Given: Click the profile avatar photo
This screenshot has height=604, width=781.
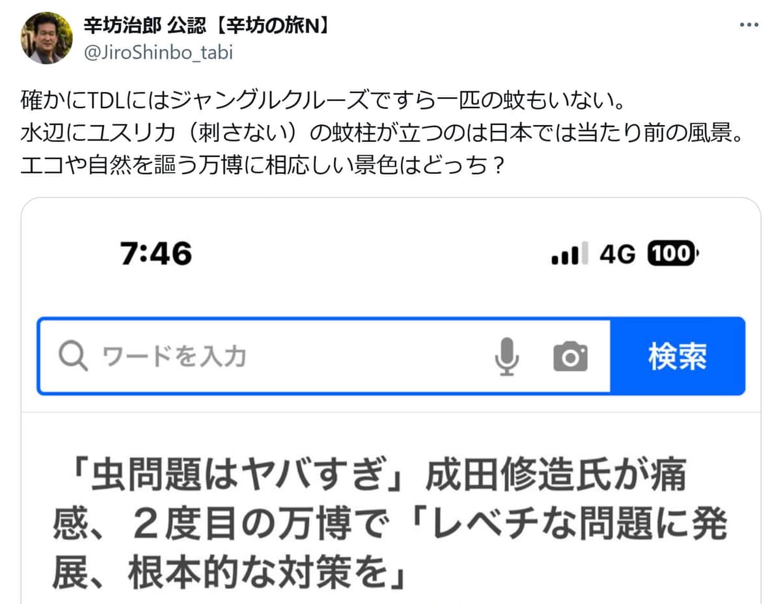Looking at the screenshot, I should 47,38.
